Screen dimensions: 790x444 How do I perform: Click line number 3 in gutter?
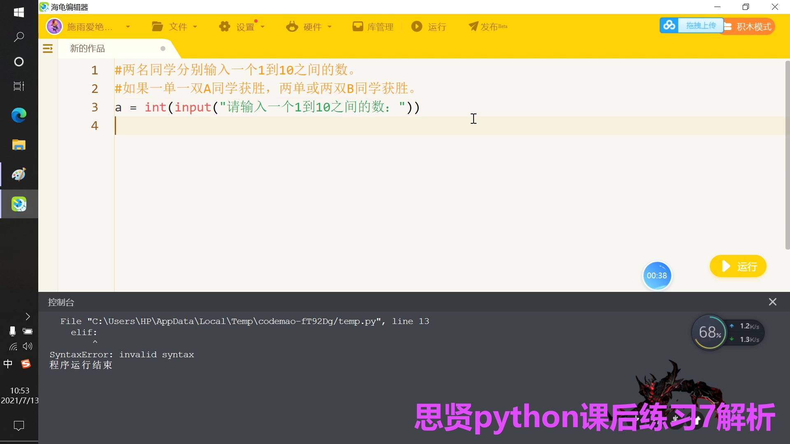coord(95,107)
